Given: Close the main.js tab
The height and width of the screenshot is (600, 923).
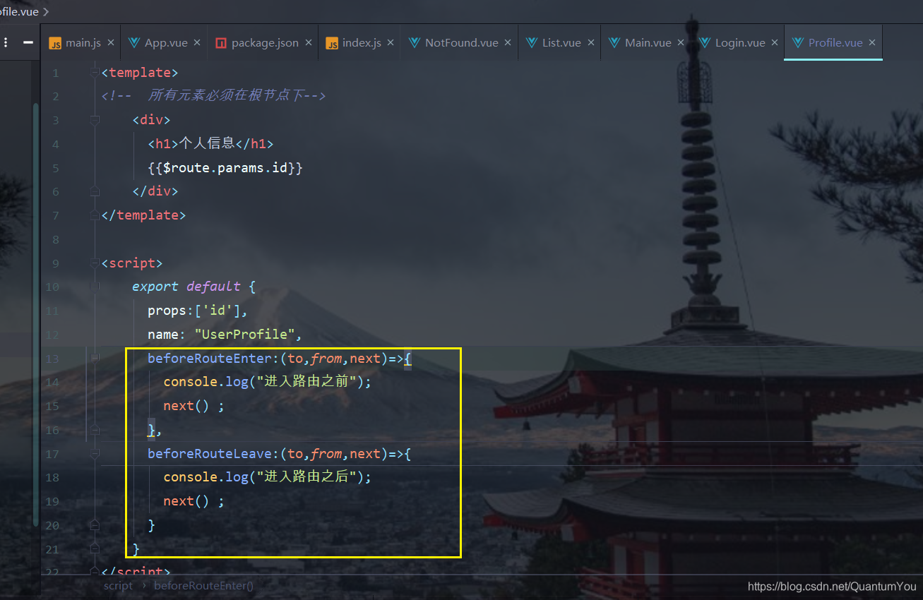Looking at the screenshot, I should tap(111, 43).
